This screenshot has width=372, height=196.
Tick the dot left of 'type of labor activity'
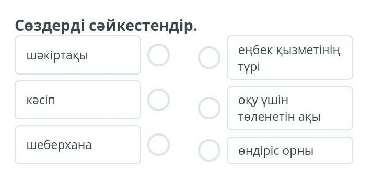pos(209,57)
